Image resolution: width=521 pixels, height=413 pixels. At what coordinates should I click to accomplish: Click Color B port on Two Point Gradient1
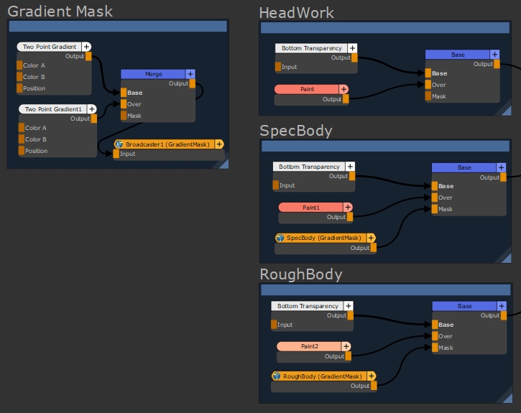[x=21, y=139]
